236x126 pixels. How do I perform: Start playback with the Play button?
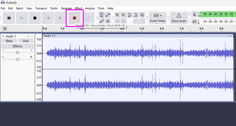[22, 18]
